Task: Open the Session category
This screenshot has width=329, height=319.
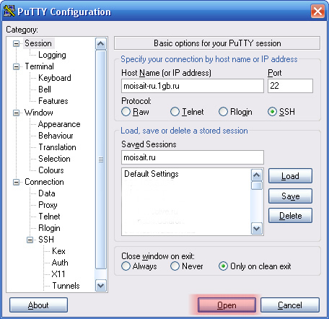Action: tap(38, 43)
